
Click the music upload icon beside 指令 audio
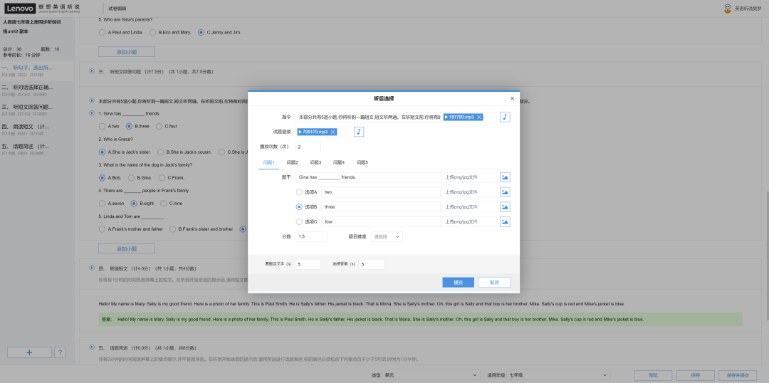pyautogui.click(x=505, y=117)
